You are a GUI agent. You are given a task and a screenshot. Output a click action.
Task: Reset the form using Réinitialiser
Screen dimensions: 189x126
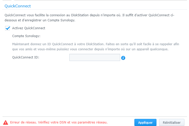point(172,122)
